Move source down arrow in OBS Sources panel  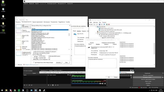click(58, 85)
